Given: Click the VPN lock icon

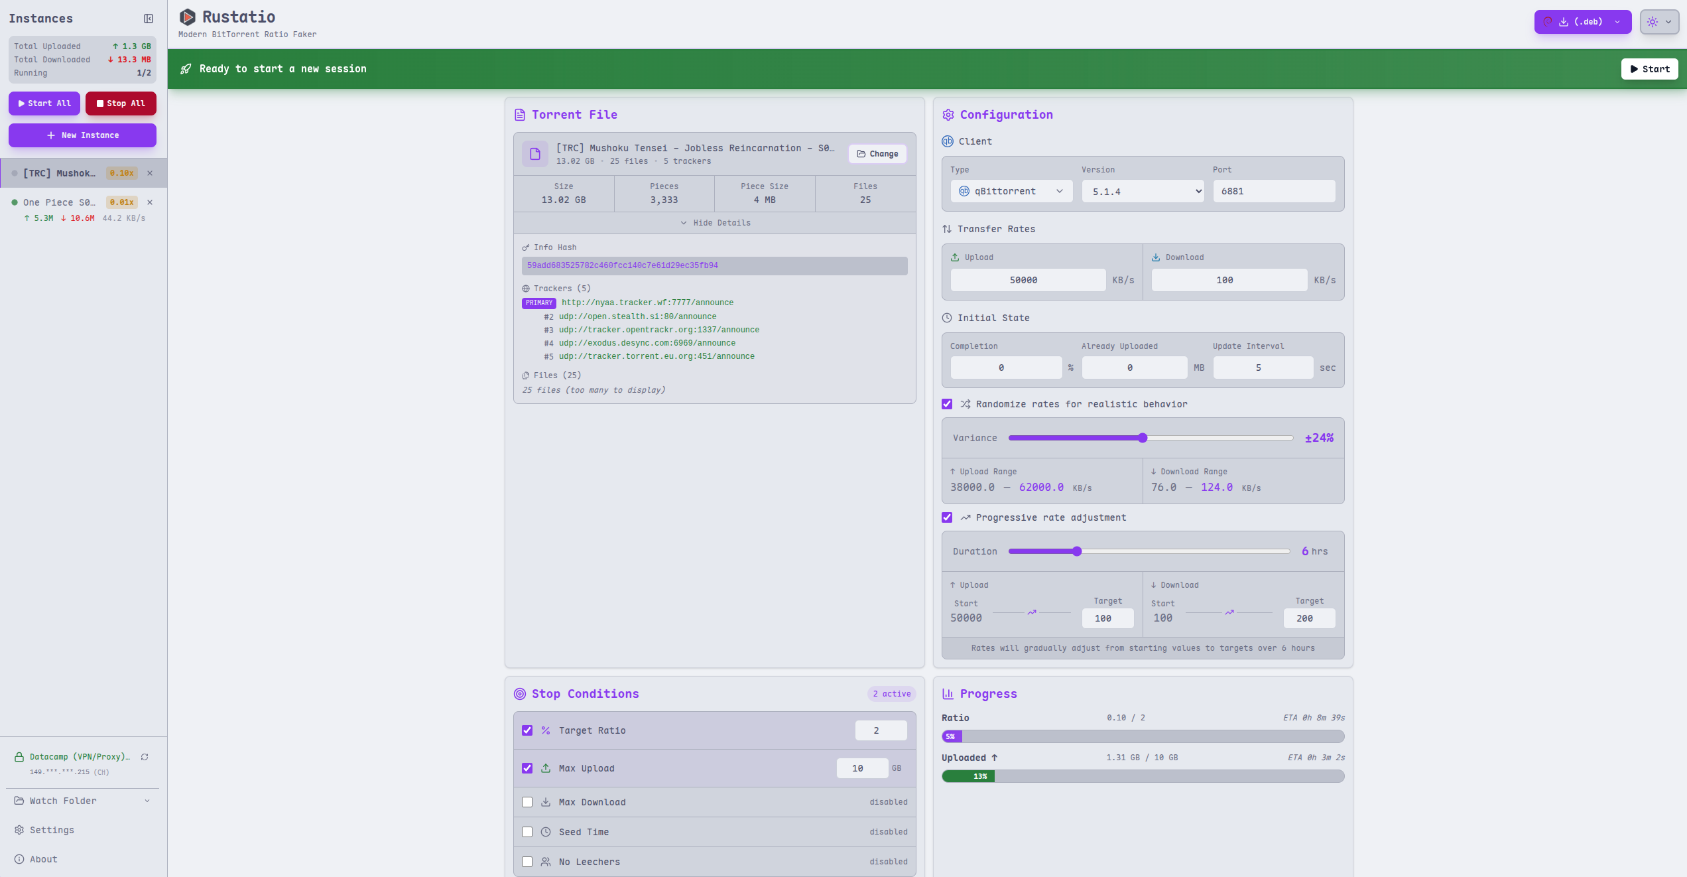Looking at the screenshot, I should click(x=19, y=757).
